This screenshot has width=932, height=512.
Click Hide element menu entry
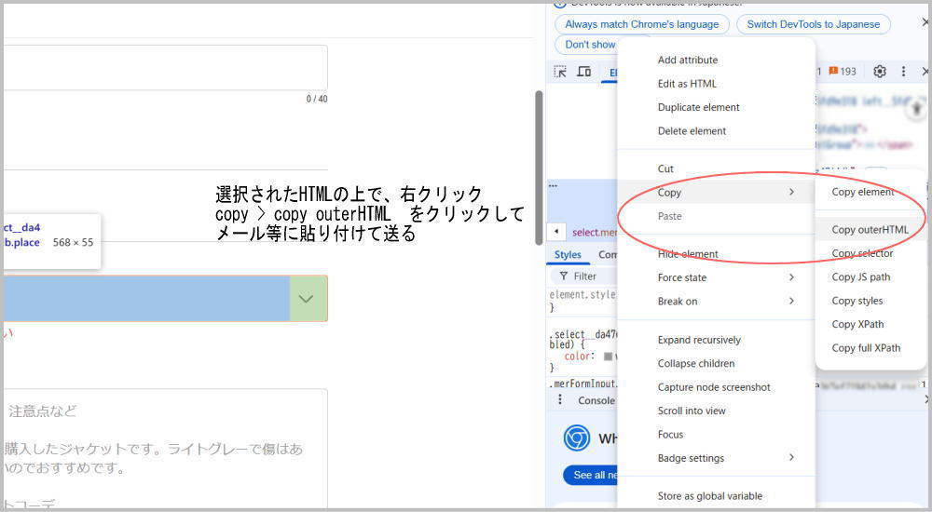(688, 254)
